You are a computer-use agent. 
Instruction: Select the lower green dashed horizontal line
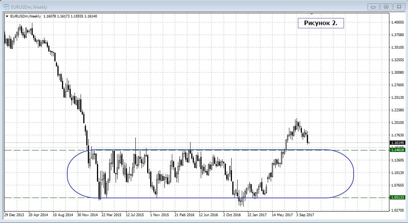38,198
